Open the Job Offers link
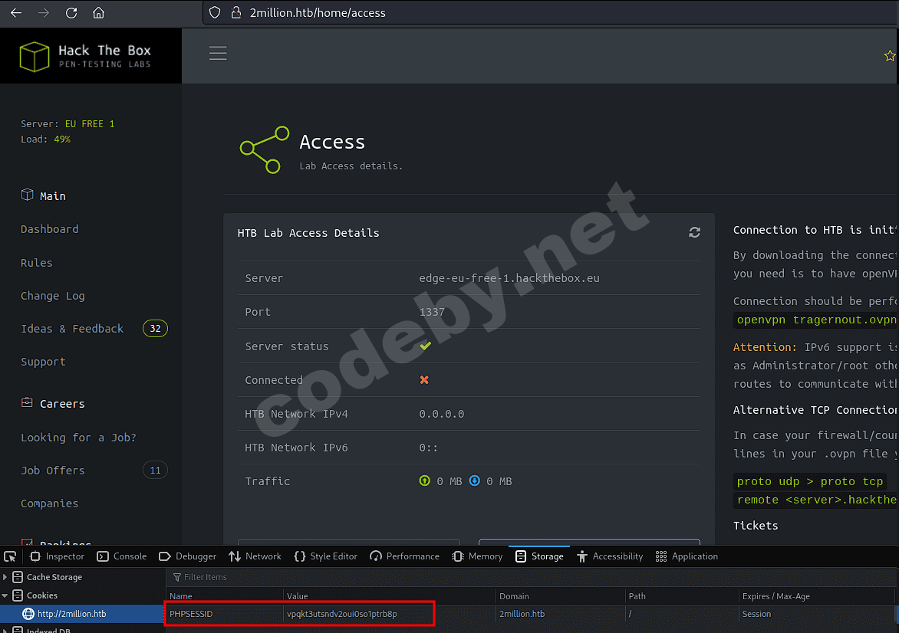The height and width of the screenshot is (633, 899). pyautogui.click(x=53, y=471)
